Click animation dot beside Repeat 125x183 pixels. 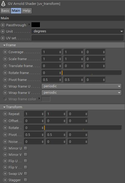[x=5, y=114]
